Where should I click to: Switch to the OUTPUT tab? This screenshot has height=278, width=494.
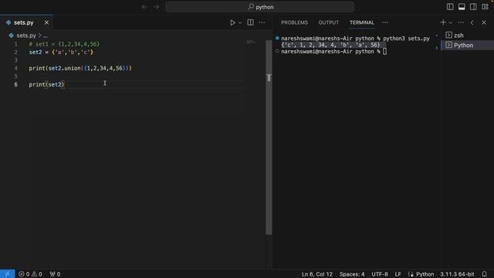329,22
